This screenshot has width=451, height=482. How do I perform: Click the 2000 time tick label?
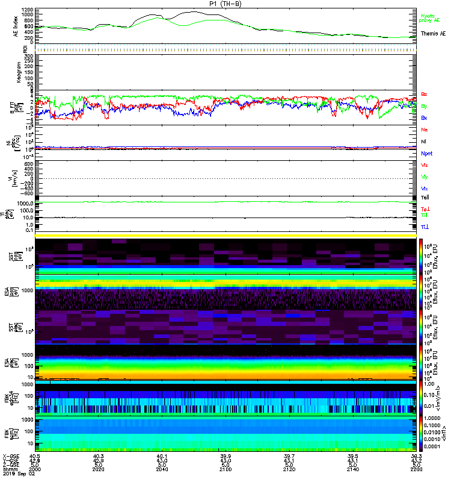click(35, 469)
